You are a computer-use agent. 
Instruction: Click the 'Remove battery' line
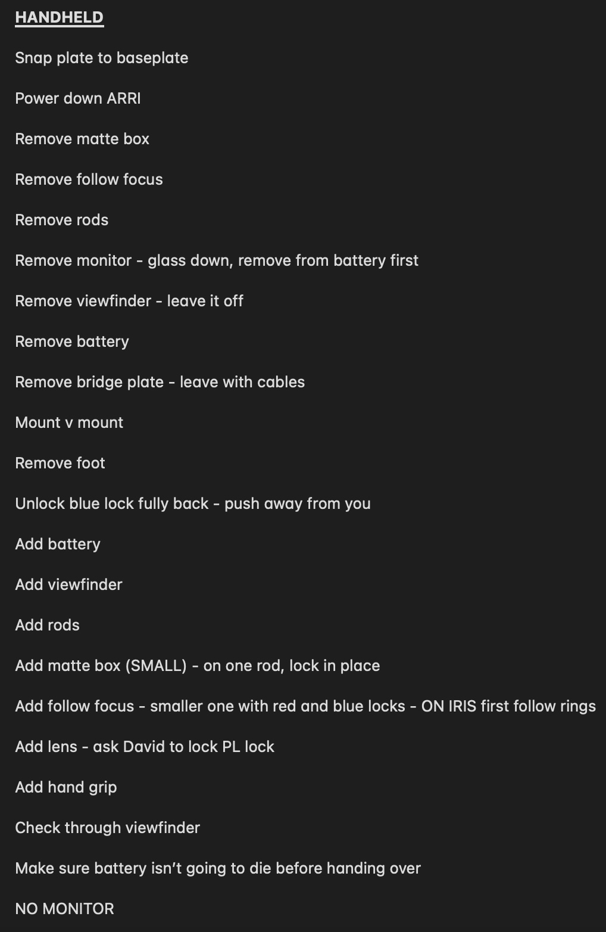pyautogui.click(x=72, y=341)
